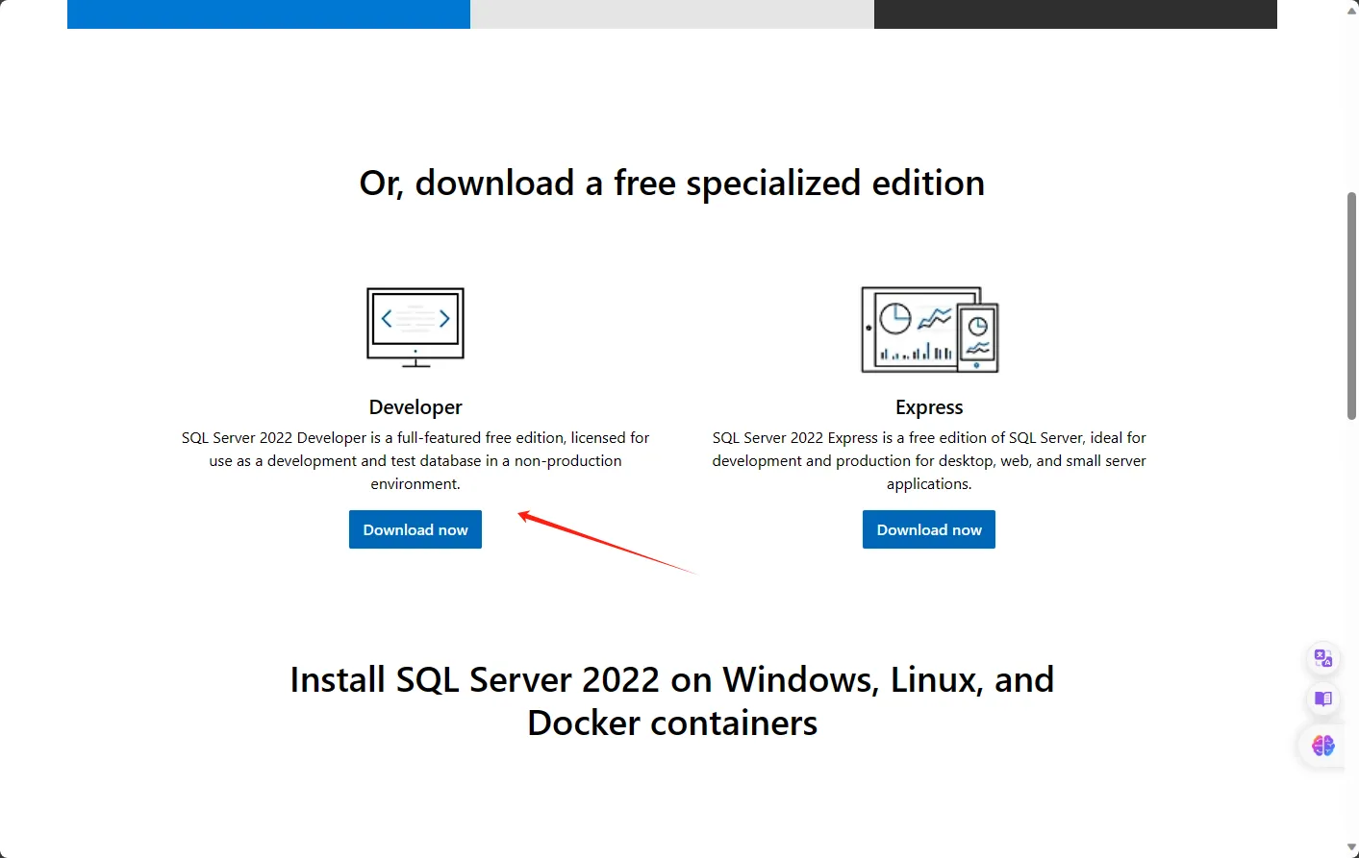Click Download now under Developer edition
Image resolution: width=1359 pixels, height=858 pixels.
(x=415, y=529)
